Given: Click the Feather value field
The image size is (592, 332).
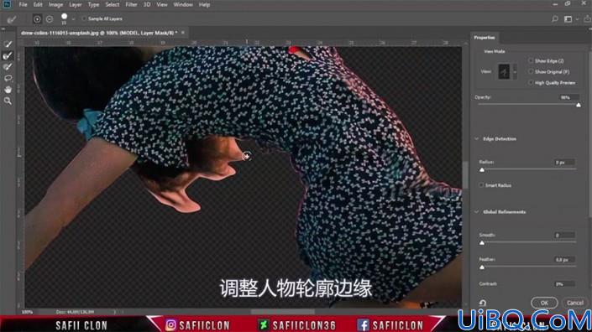Looking at the screenshot, I should point(564,260).
